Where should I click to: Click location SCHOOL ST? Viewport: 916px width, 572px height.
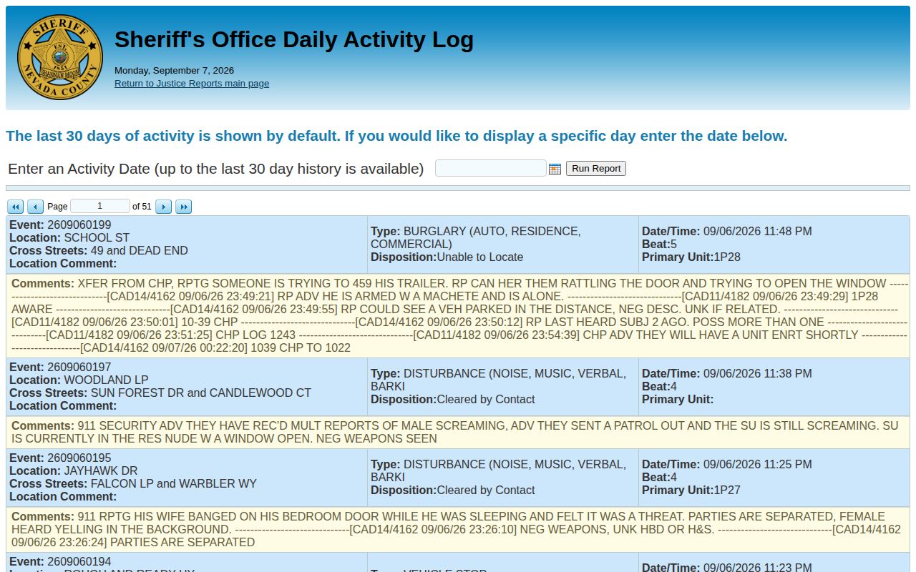tap(97, 238)
